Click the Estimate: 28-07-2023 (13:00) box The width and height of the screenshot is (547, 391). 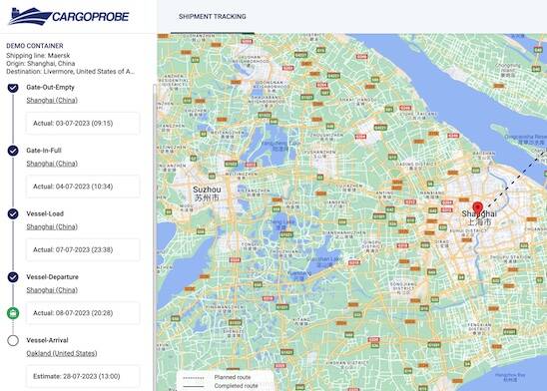click(83, 376)
